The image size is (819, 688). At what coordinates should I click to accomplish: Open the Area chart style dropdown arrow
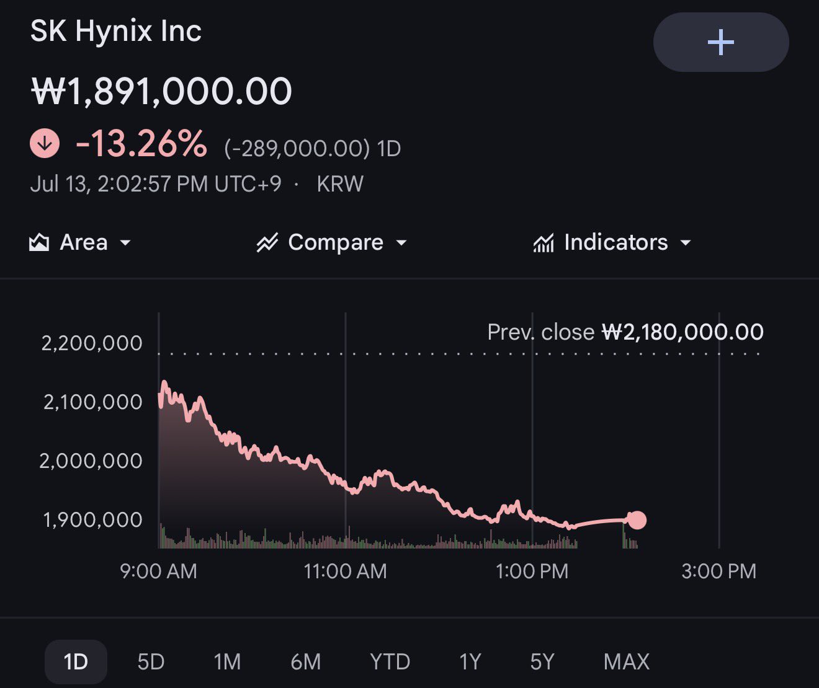pyautogui.click(x=125, y=242)
